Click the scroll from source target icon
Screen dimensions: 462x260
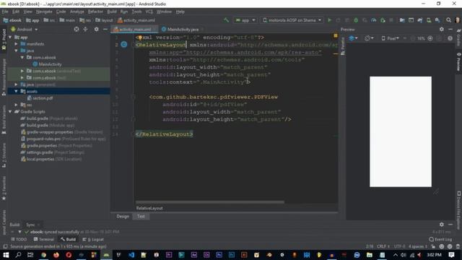tap(77, 29)
